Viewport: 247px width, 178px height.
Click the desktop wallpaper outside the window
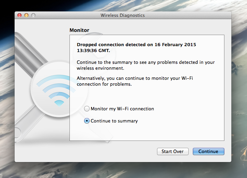point(239,87)
